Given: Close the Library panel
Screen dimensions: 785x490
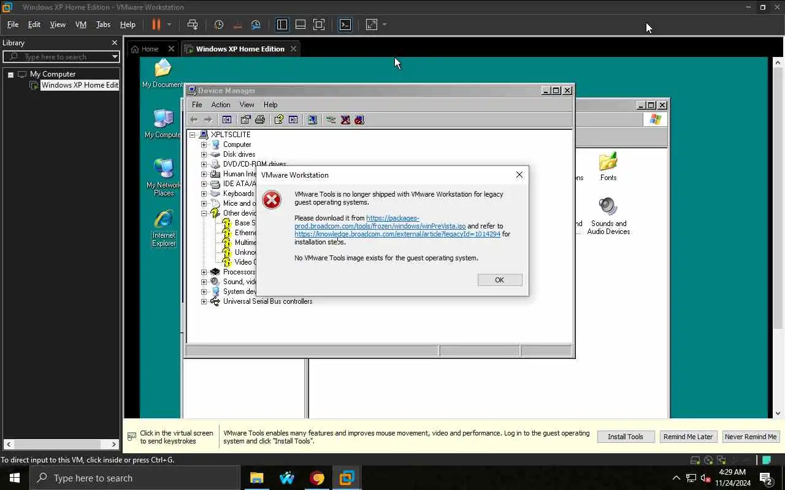Looking at the screenshot, I should pos(114,43).
